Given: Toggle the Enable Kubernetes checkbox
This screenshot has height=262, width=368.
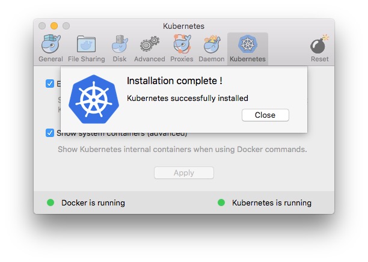Looking at the screenshot, I should (50, 84).
